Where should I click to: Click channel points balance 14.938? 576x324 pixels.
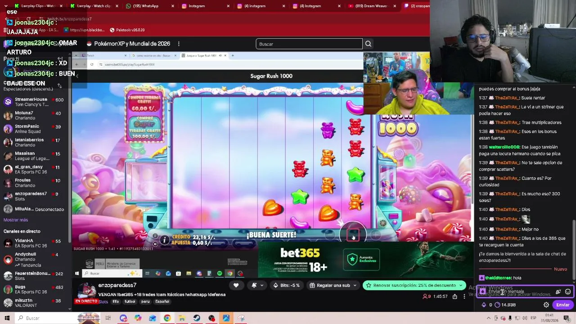pyautogui.click(x=505, y=305)
